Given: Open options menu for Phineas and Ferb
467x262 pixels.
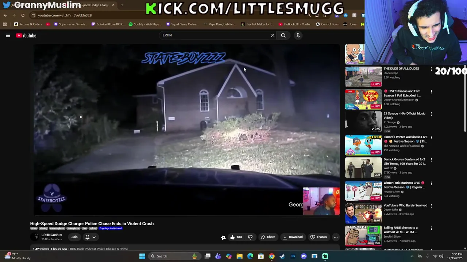Looking at the screenshot, I should point(431,92).
